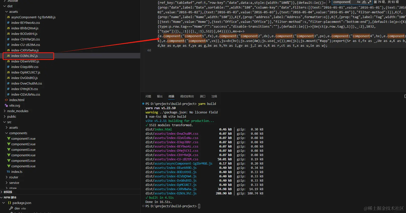Image resolution: width=406 pixels, height=213 pixels.
Task: Click the JS icon of index-D2khL3hZ.js
Action: click(9, 56)
